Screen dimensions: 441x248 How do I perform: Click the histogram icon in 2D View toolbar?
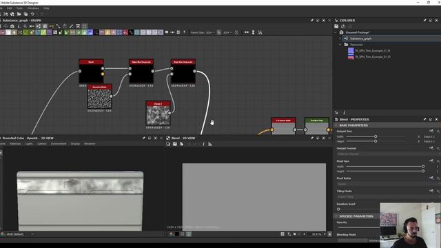click(x=210, y=144)
